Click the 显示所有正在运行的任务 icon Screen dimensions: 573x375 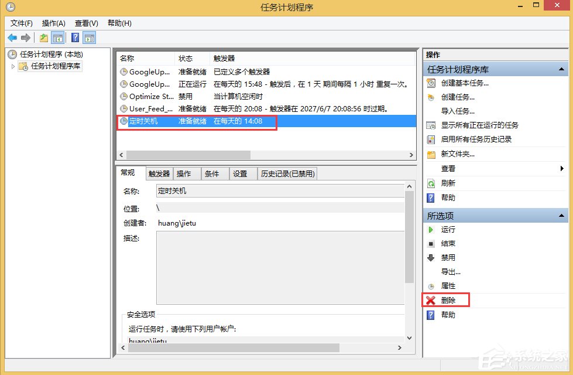click(431, 125)
